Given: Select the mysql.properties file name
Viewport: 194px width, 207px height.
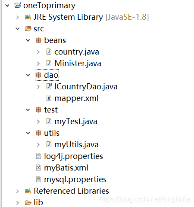Looking at the screenshot, I should click(75, 180).
